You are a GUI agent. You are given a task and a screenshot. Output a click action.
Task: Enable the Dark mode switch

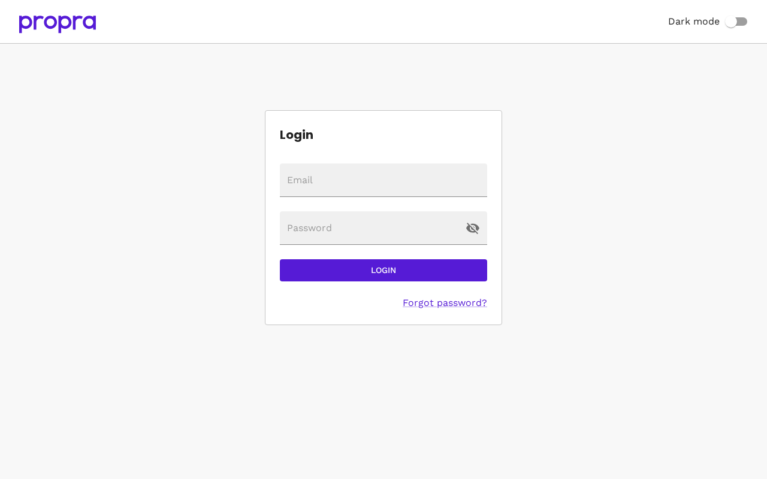[736, 22]
